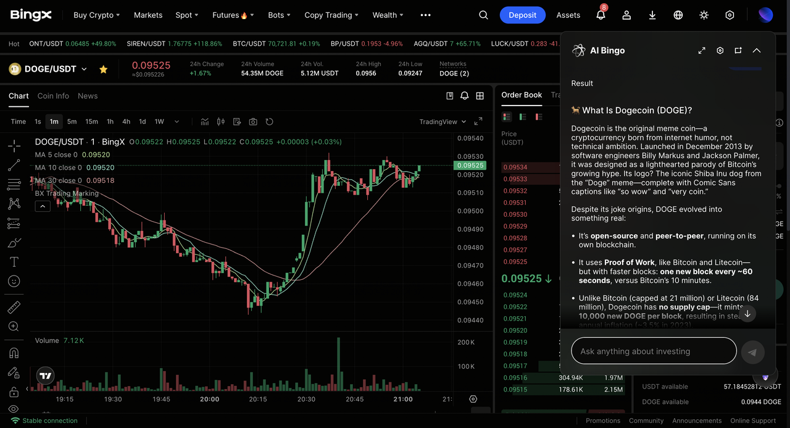Select the 15m timeframe
Image resolution: width=790 pixels, height=428 pixels.
[x=91, y=122]
